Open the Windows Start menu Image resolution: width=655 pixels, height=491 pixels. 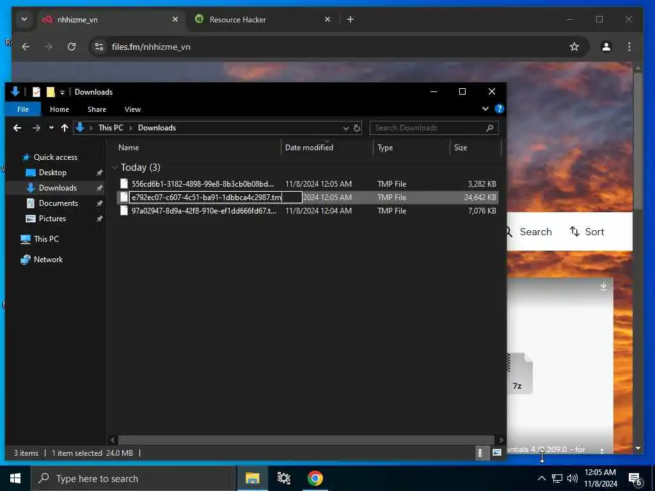point(15,478)
